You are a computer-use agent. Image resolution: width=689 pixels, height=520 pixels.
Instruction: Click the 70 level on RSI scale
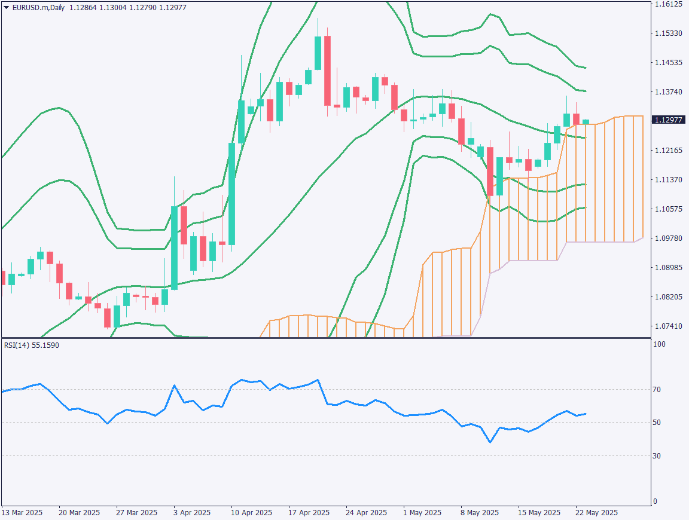[658, 389]
